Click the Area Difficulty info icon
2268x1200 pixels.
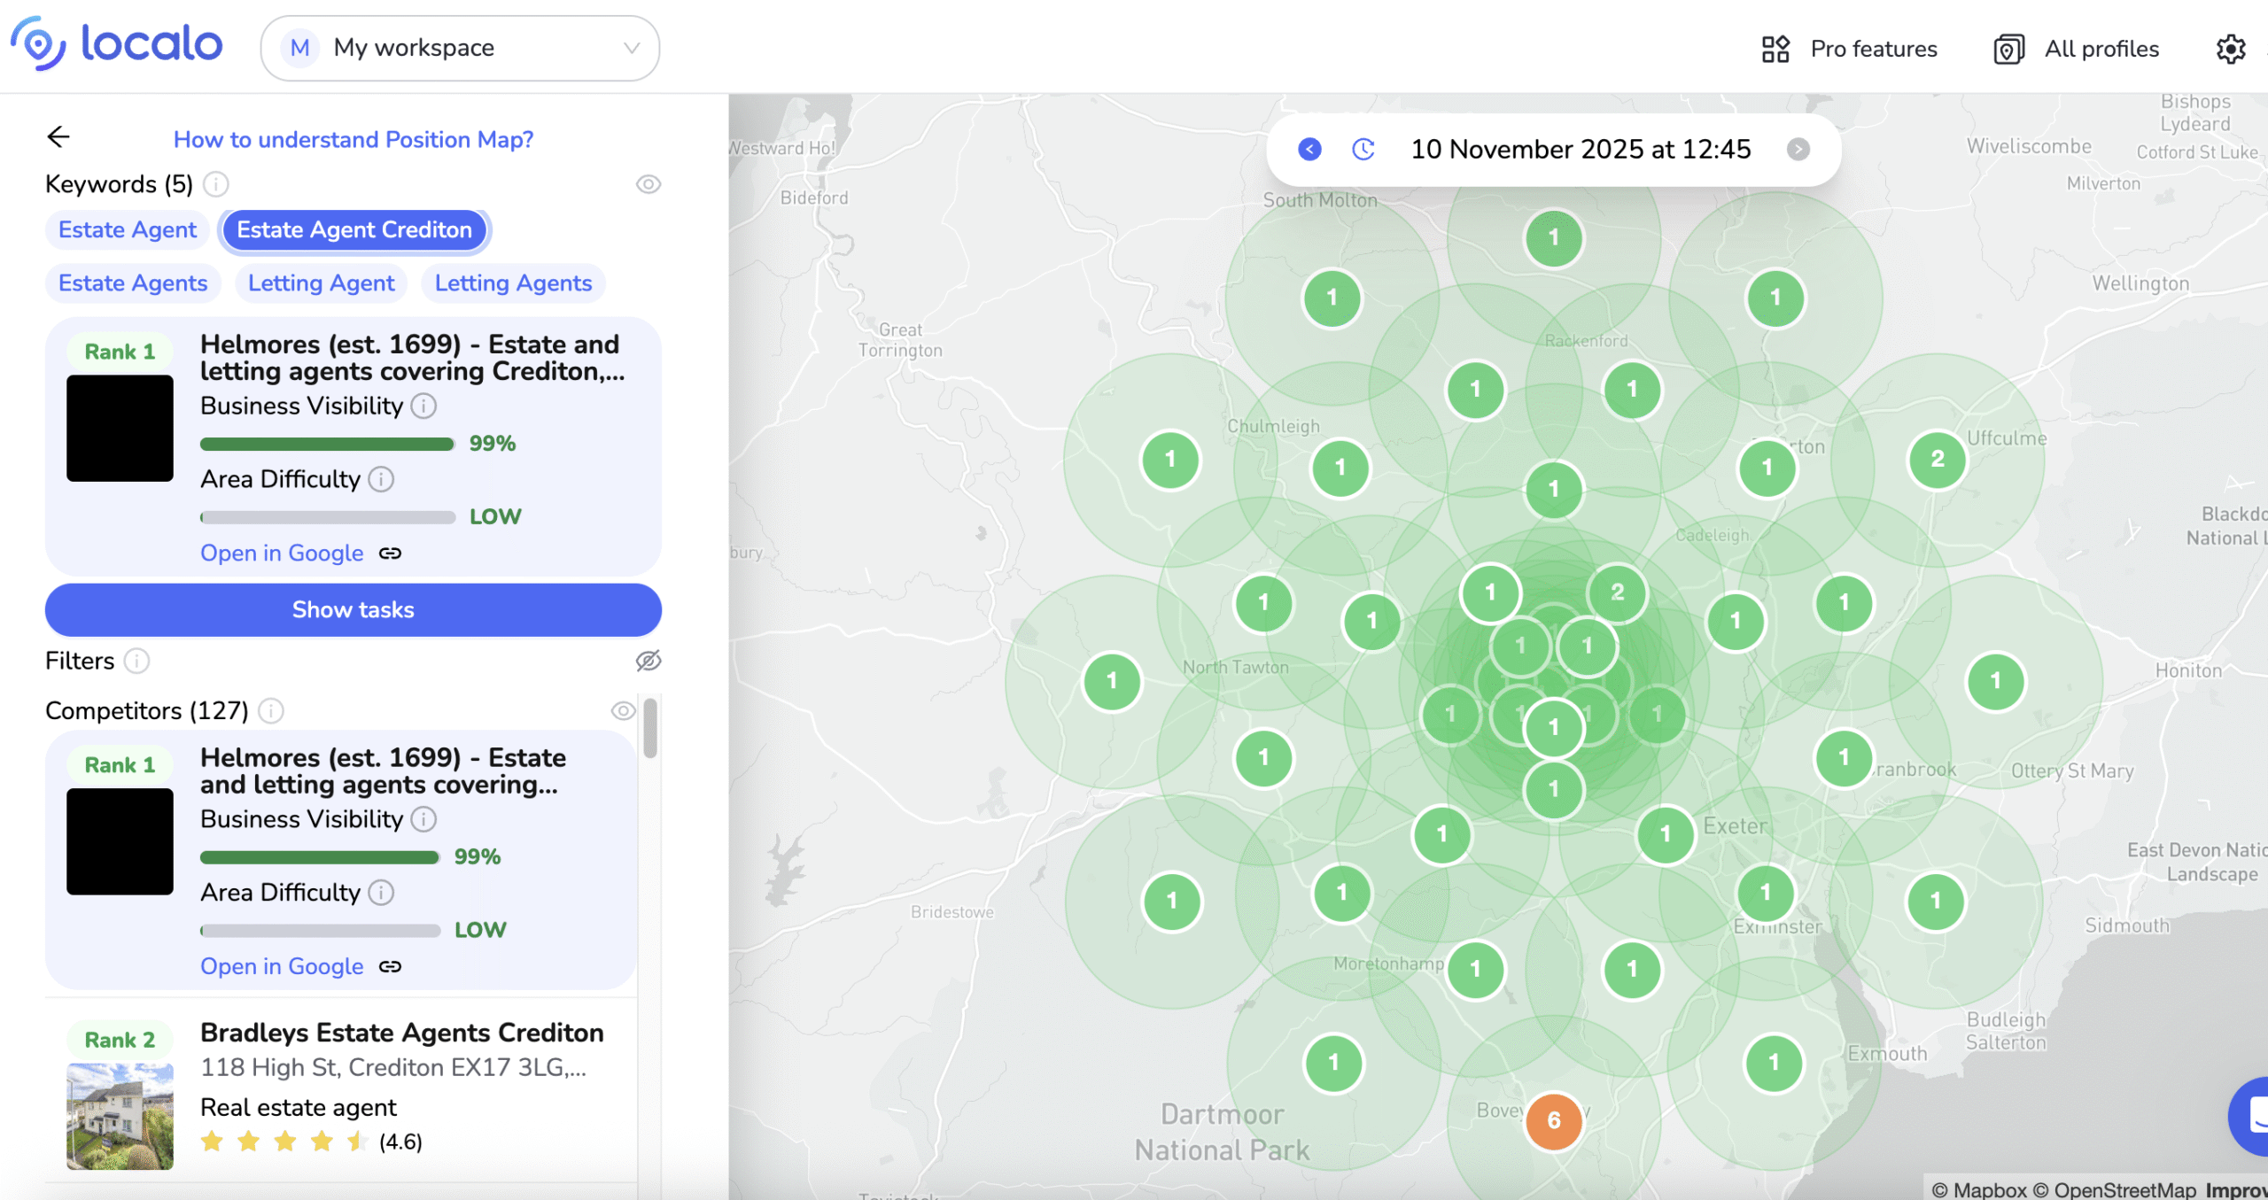point(381,479)
